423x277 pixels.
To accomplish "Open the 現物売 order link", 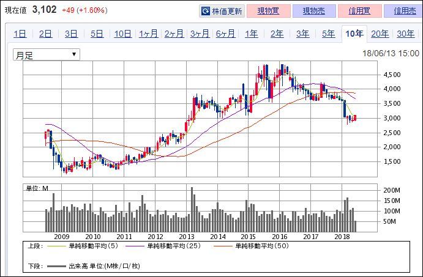I will 314,11.
